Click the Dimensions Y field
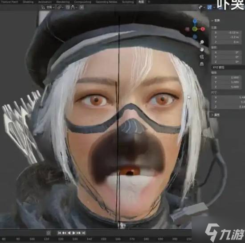The image size is (245, 243). point(228,102)
